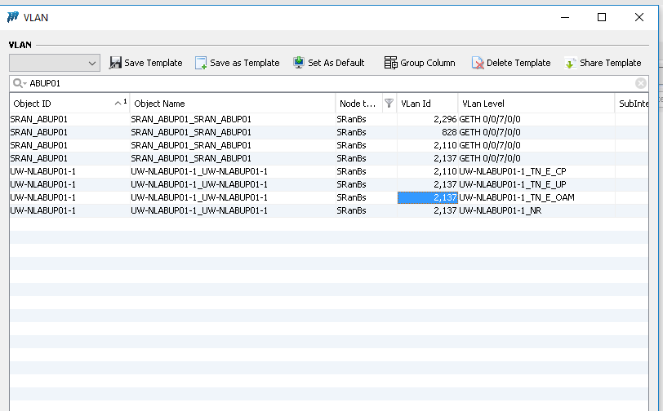Click the Group Column icon

(390, 63)
